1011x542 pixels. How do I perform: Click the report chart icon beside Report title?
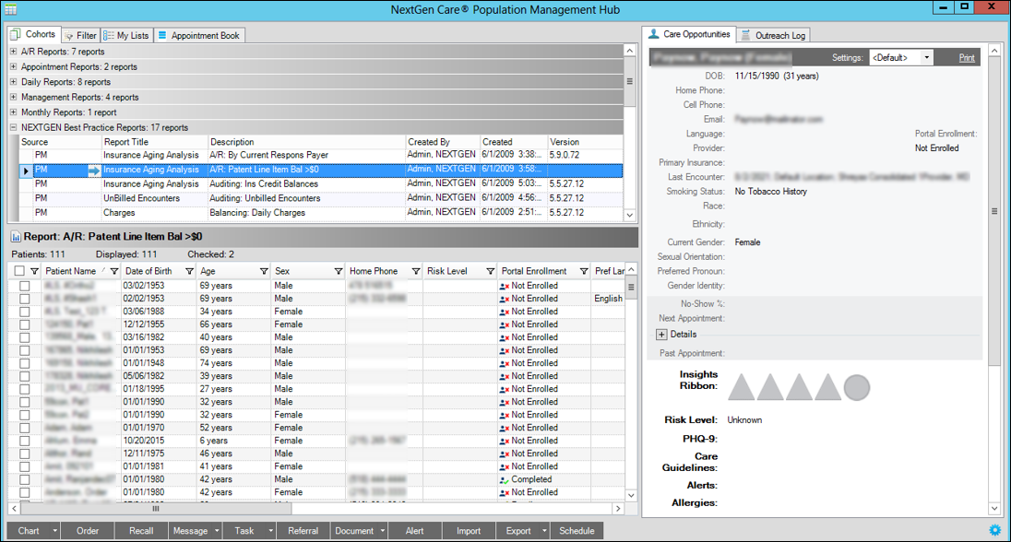click(x=16, y=237)
